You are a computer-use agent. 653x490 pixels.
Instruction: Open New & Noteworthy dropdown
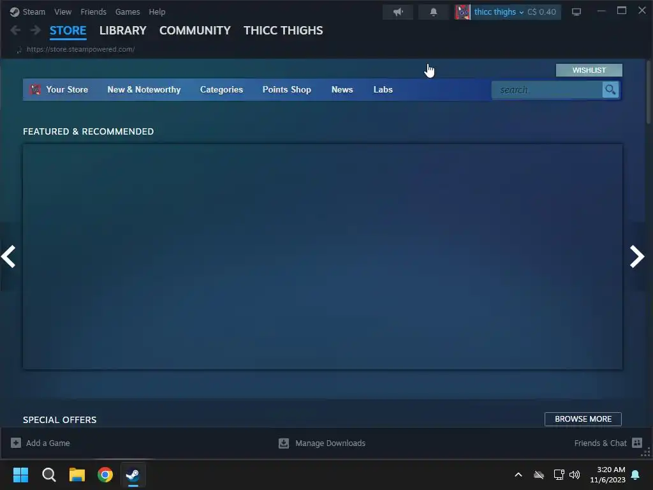(x=144, y=89)
